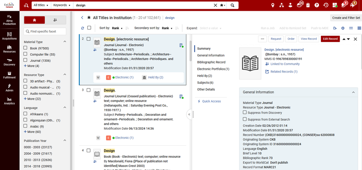The height and width of the screenshot is (170, 362).
Task: Click the magnifier search button
Action: (x=233, y=5)
